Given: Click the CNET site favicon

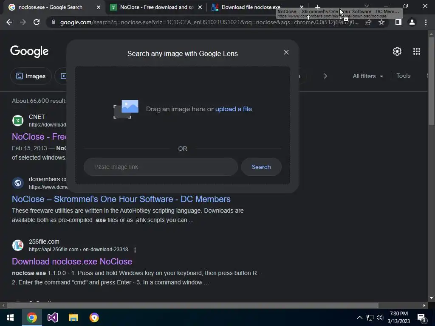Looking at the screenshot, I should tap(18, 121).
